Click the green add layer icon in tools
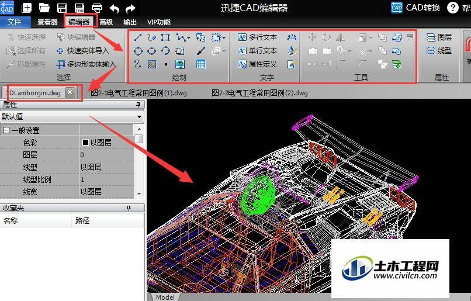The image size is (471, 301). click(397, 64)
